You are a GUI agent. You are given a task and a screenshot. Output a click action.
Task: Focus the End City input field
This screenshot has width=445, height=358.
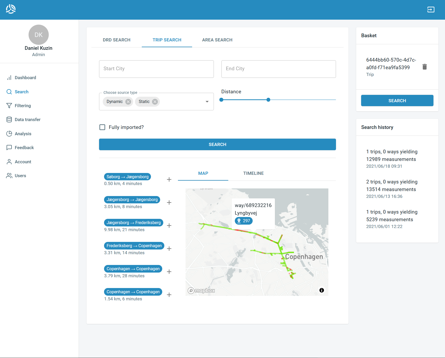(278, 69)
